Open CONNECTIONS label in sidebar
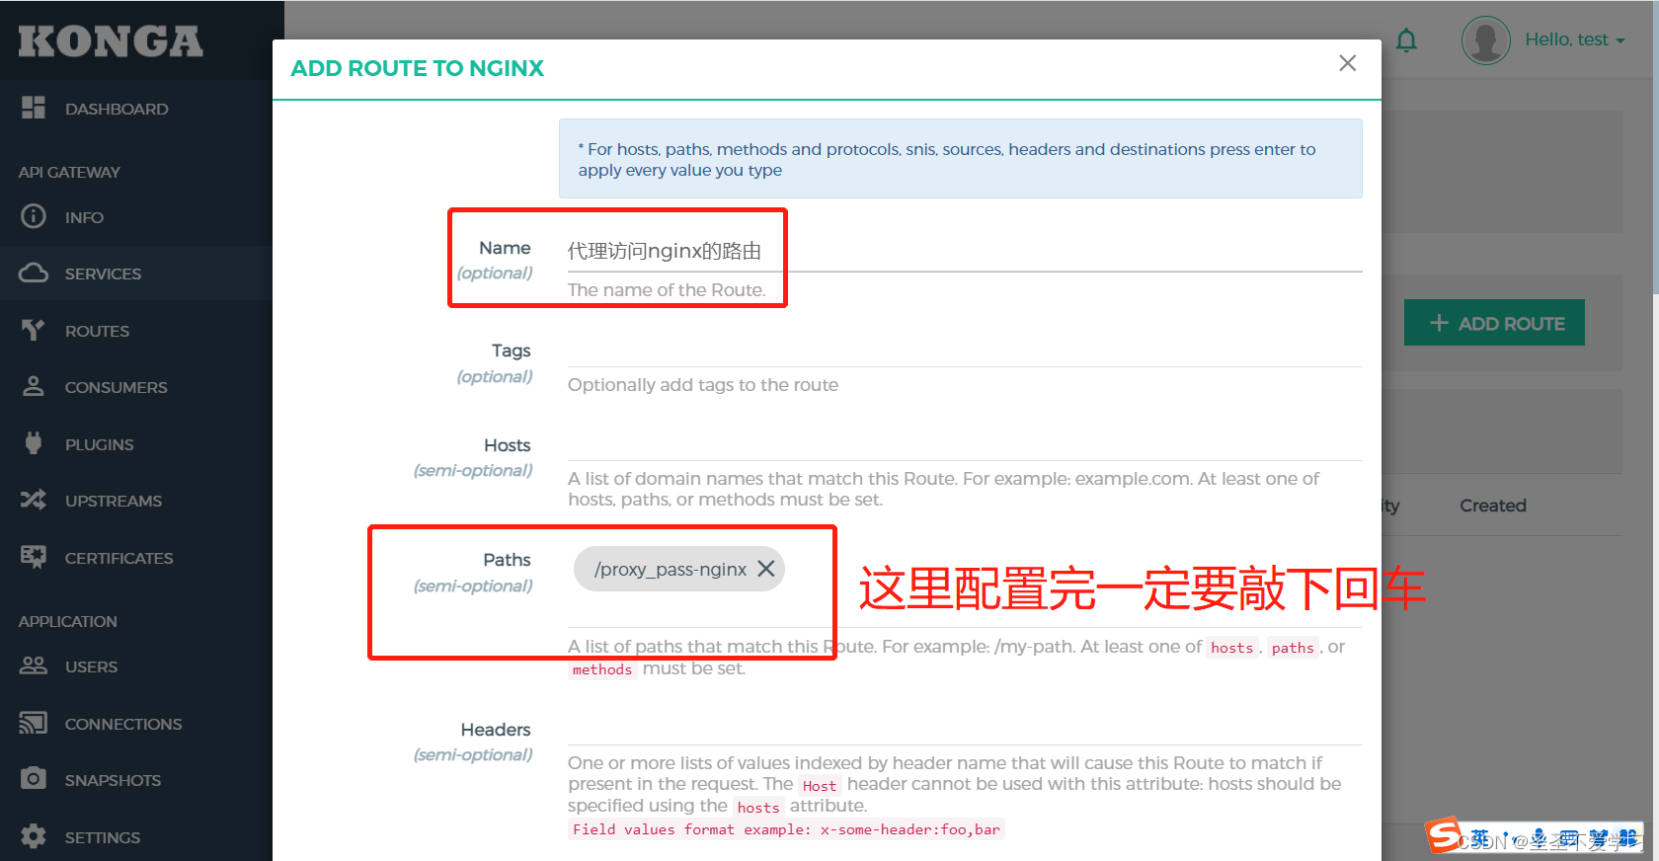This screenshot has height=861, width=1659. click(x=123, y=724)
